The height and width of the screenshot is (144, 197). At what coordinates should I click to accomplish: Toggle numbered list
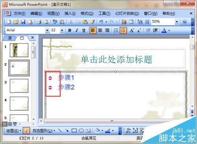116,30
